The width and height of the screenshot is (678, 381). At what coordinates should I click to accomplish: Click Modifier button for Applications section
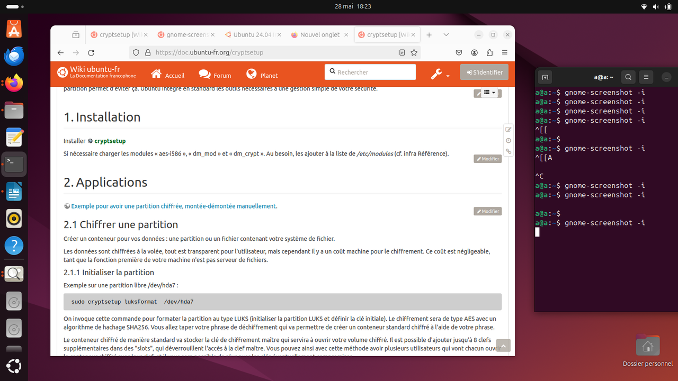click(487, 211)
